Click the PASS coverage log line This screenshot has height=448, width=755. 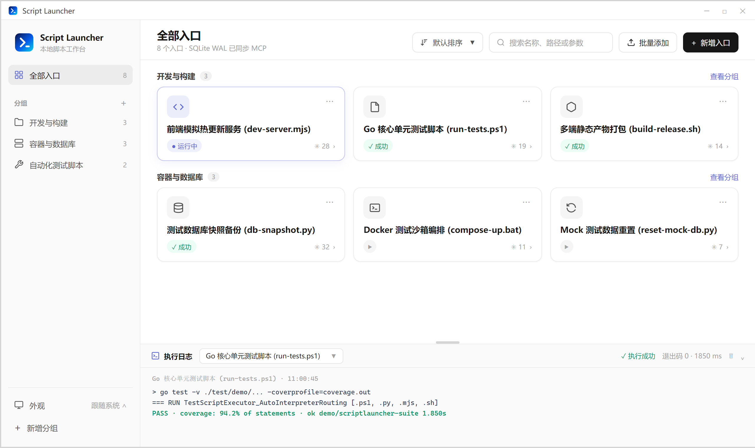299,413
